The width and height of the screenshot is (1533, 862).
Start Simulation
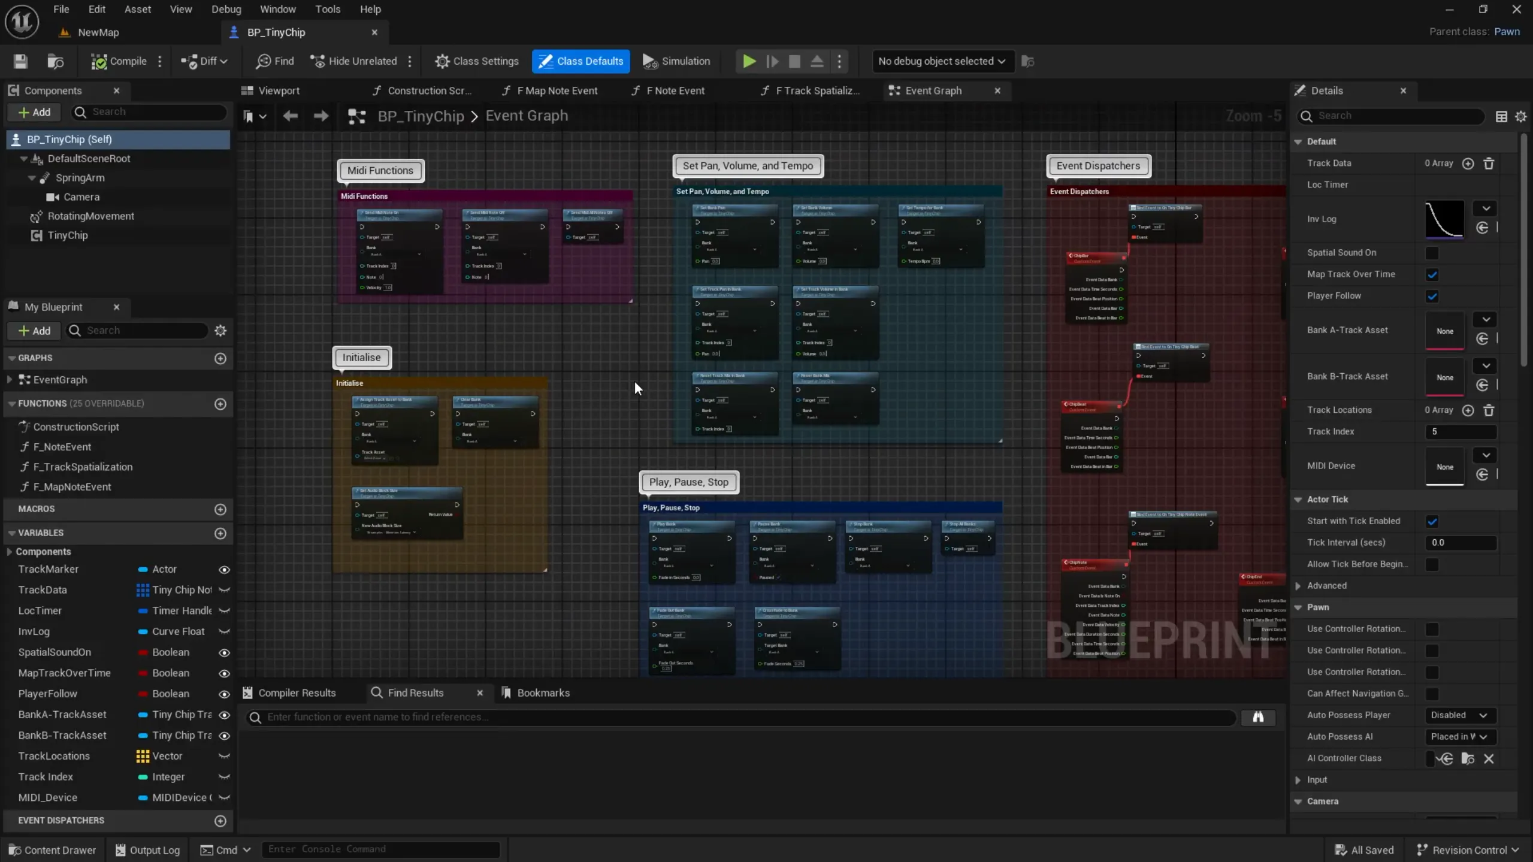tap(676, 61)
